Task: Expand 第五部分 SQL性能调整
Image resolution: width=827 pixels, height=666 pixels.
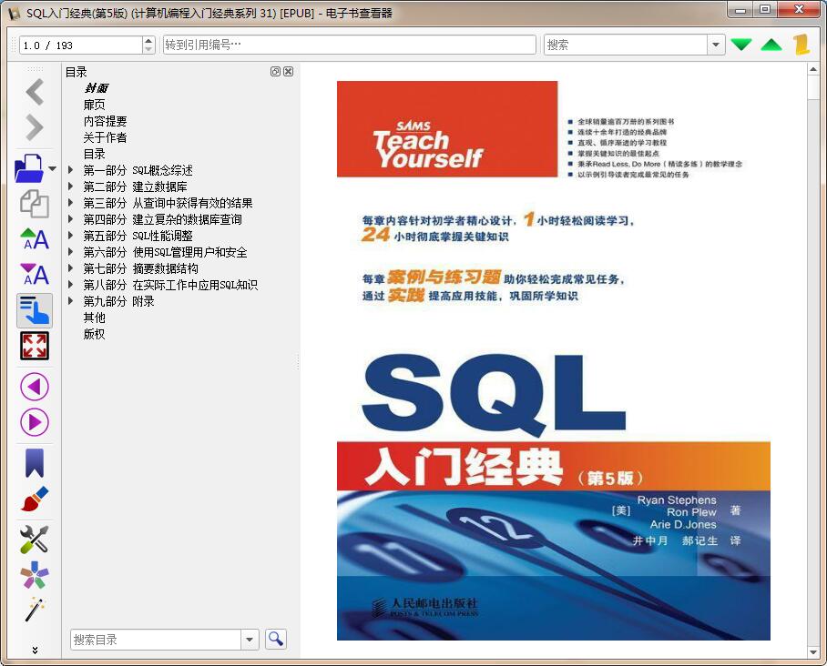Action: point(70,235)
